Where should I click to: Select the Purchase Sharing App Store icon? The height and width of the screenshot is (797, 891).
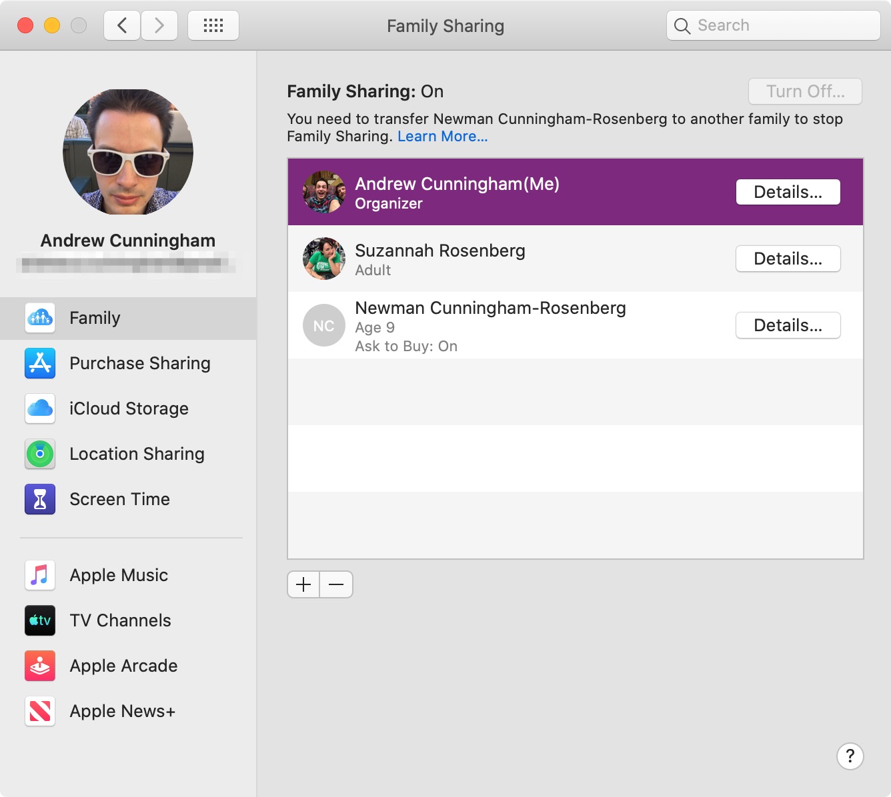[x=40, y=363]
